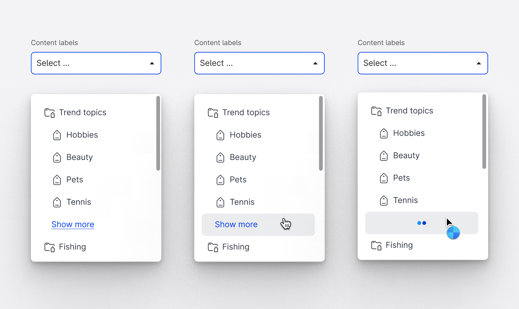Screen dimensions: 519x309
Task: Select the Pets option in first list
Action: point(74,180)
